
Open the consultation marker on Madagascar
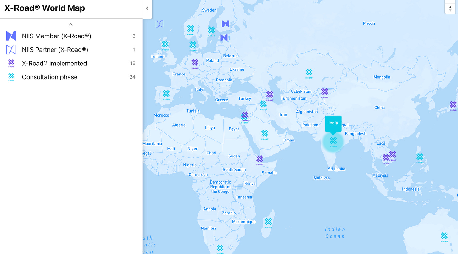point(268,223)
